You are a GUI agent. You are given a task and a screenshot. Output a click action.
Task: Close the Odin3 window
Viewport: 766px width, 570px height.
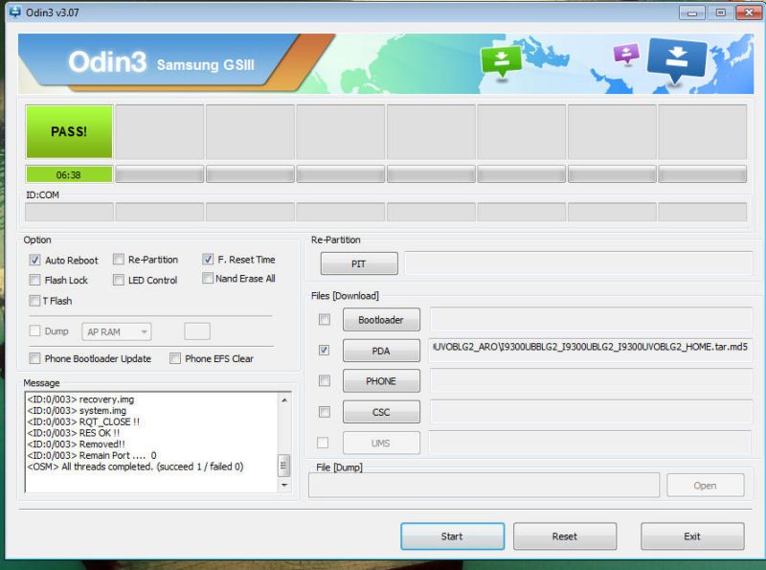pos(749,12)
